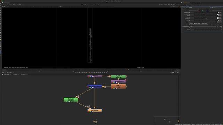Toggle the mask enable checkbox

pos(190,25)
